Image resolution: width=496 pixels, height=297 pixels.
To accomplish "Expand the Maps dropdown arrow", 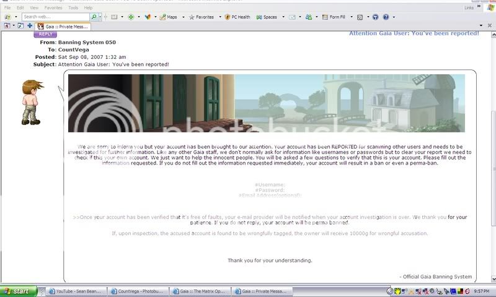I will point(183,17).
